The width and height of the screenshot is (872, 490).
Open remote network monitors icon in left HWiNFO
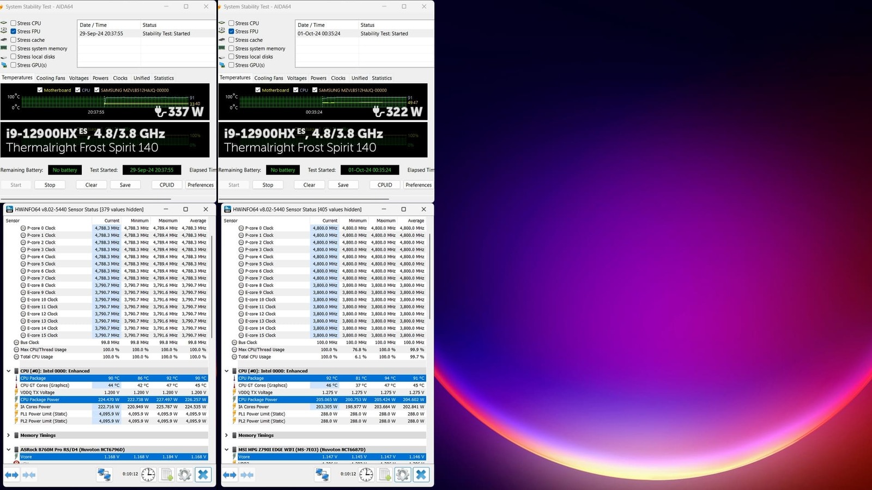coord(104,475)
